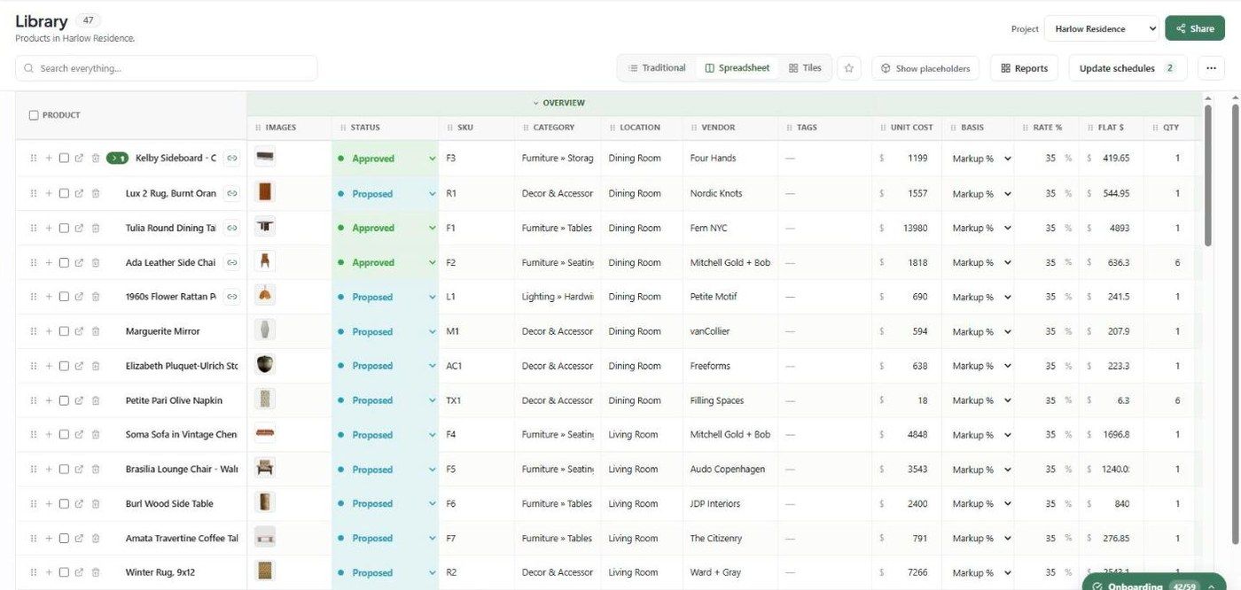Screen dimensions: 1241x590
Task: Select checkbox for Ada Leather Side Chair
Action: tap(64, 262)
